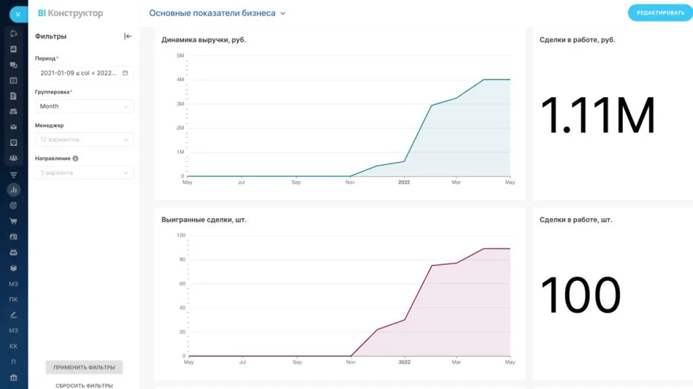Open the shopping cart icon in the sidebar
This screenshot has height=389, width=693.
click(14, 221)
